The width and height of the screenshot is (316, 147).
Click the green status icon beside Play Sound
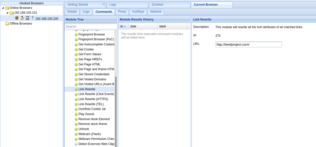76,114
